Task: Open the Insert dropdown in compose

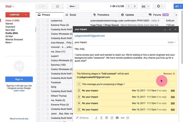Action: click(x=172, y=42)
